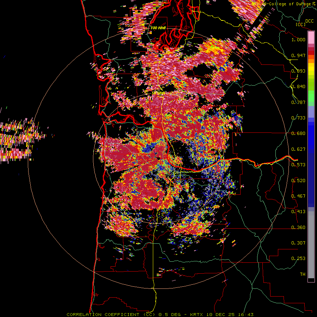Click the [CC] legend unit label
Screen dimensions: 317x317
tap(301, 24)
